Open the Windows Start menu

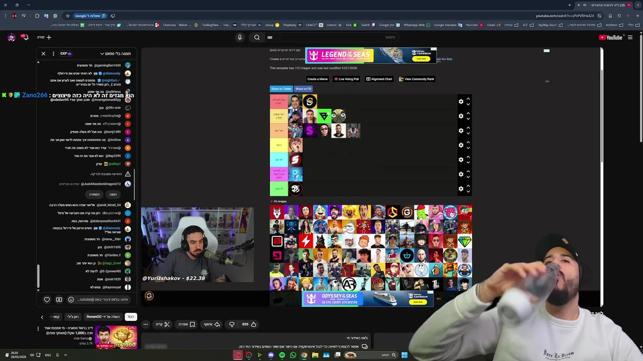404,355
